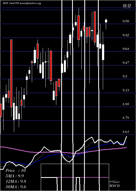This screenshot has height=191, width=136.
Task: Click the 8.61 price axis label
Action: (x=126, y=132)
